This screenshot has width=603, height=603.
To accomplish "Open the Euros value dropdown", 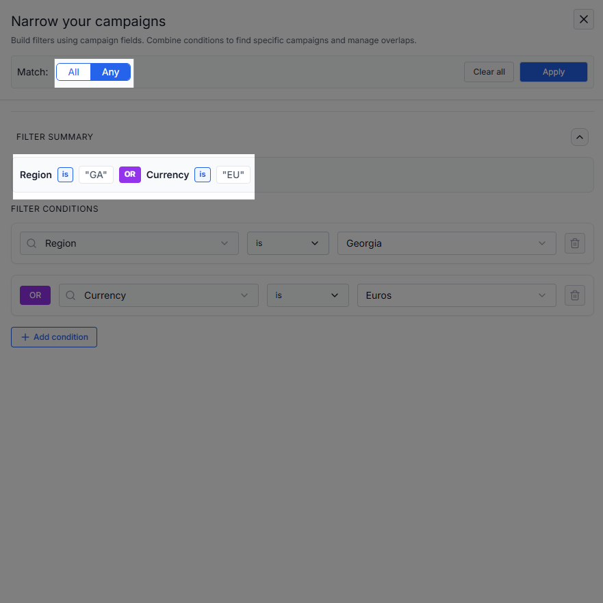I will point(456,295).
